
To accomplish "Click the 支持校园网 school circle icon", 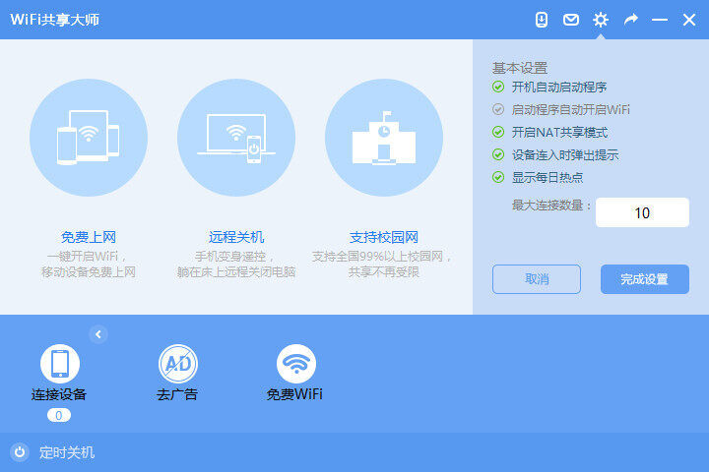I will click(x=384, y=138).
